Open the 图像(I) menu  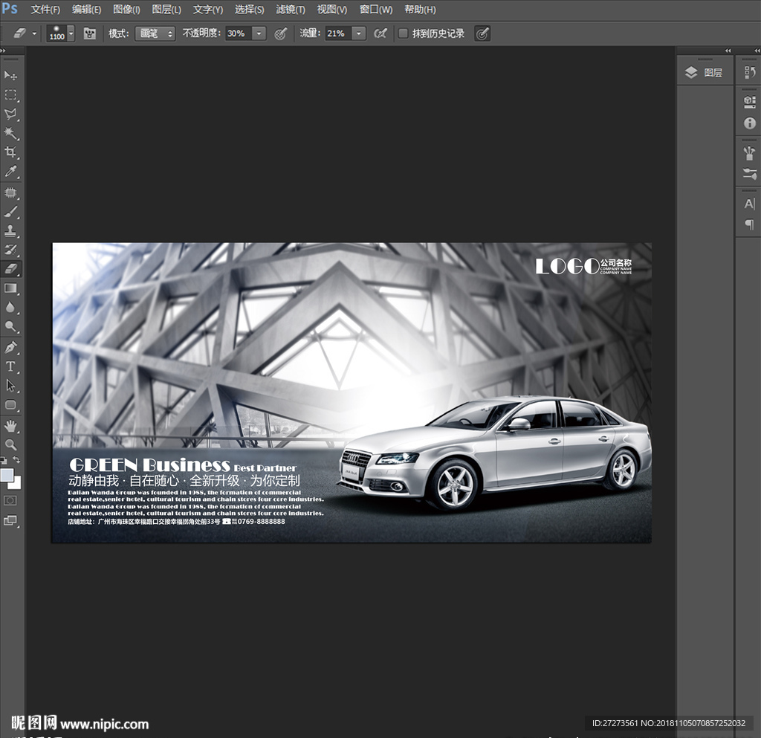[126, 10]
